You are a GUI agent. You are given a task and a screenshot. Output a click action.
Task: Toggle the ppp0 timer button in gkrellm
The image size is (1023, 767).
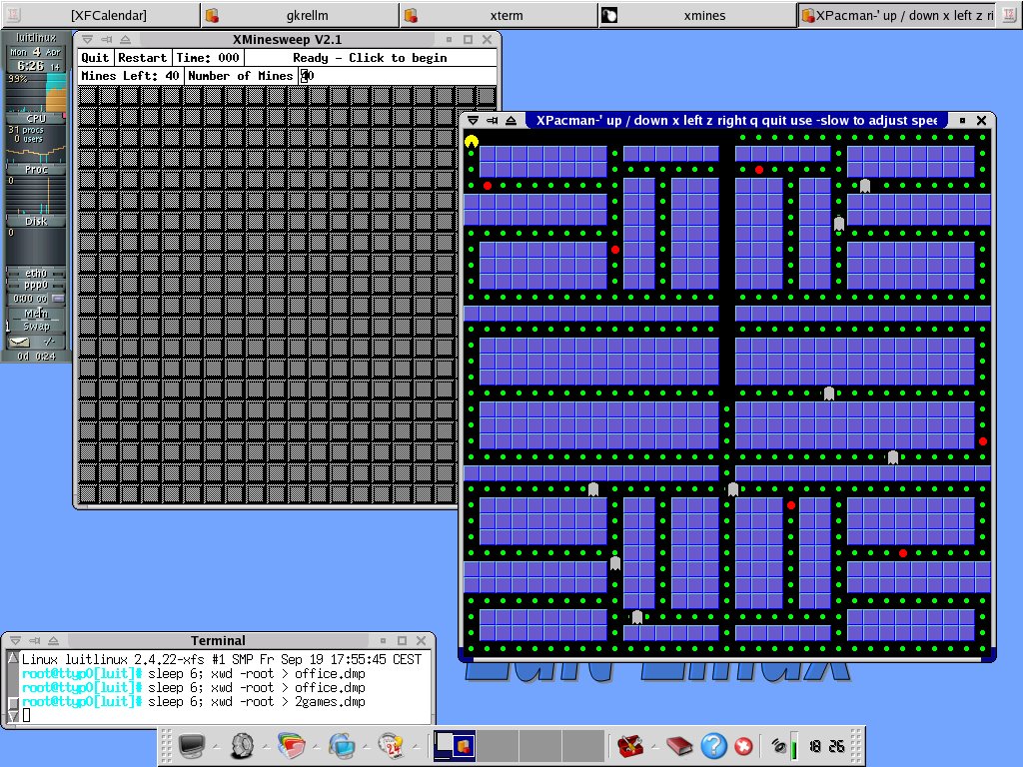58,298
